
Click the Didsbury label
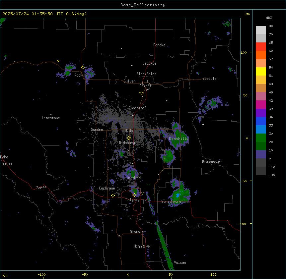(127, 143)
